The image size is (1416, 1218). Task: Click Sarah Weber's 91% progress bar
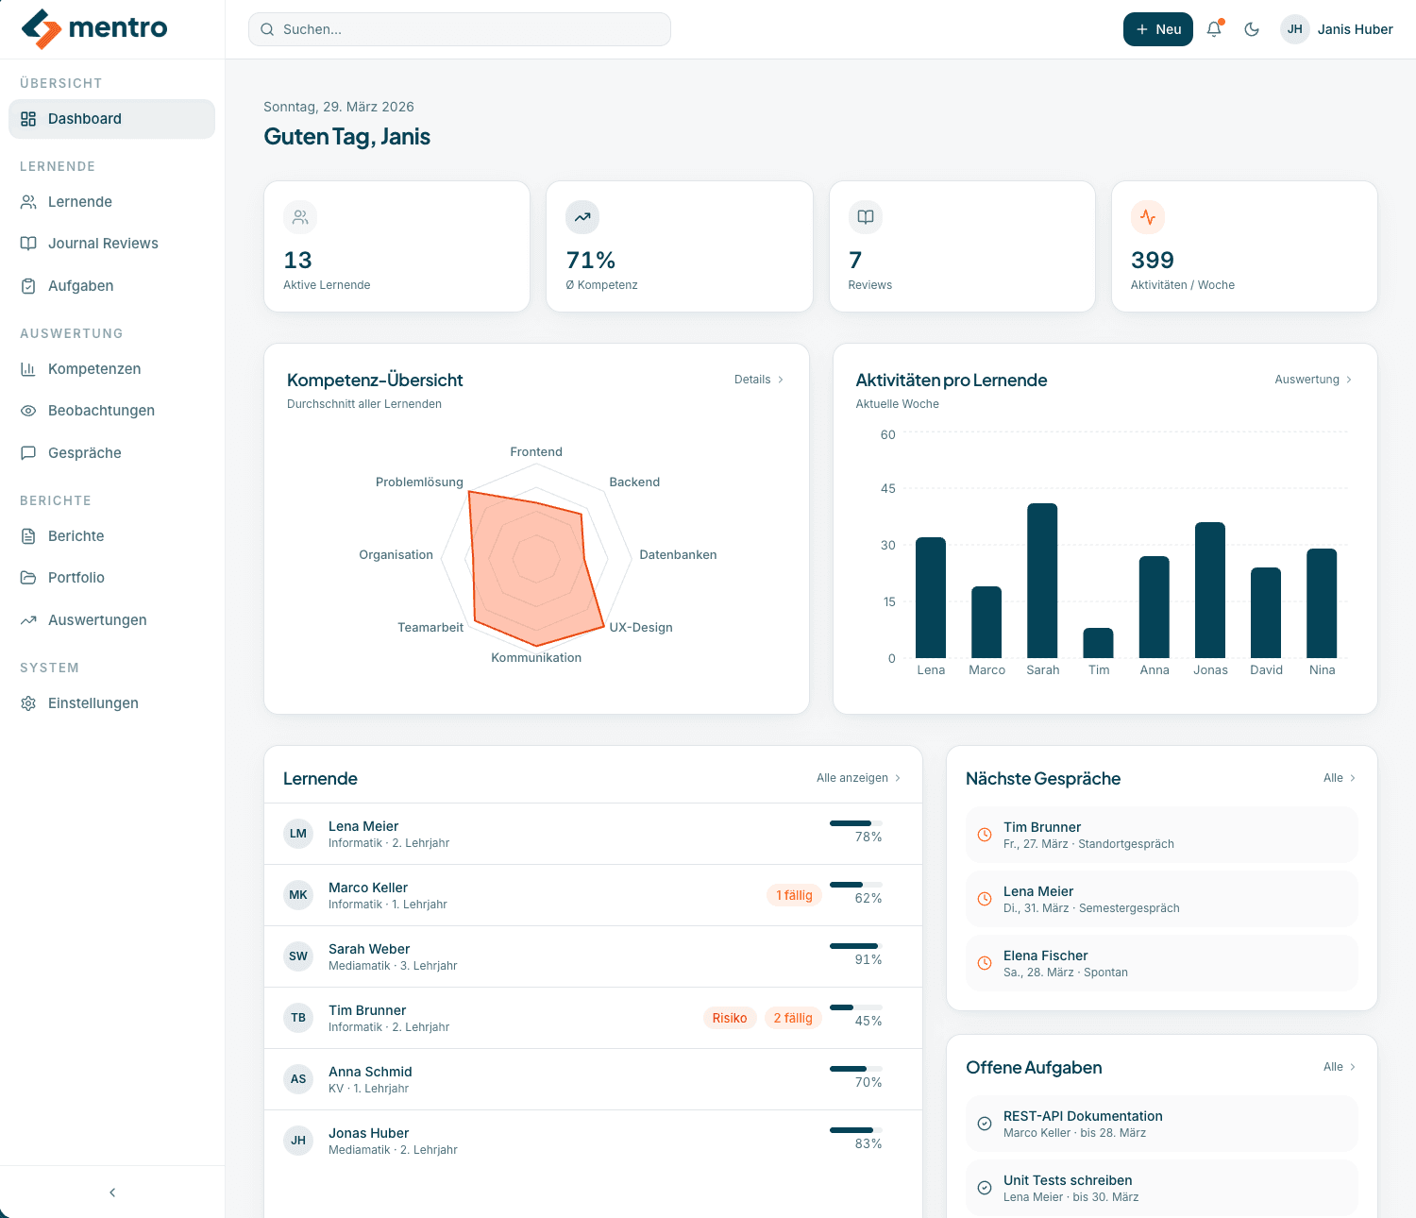tap(853, 944)
